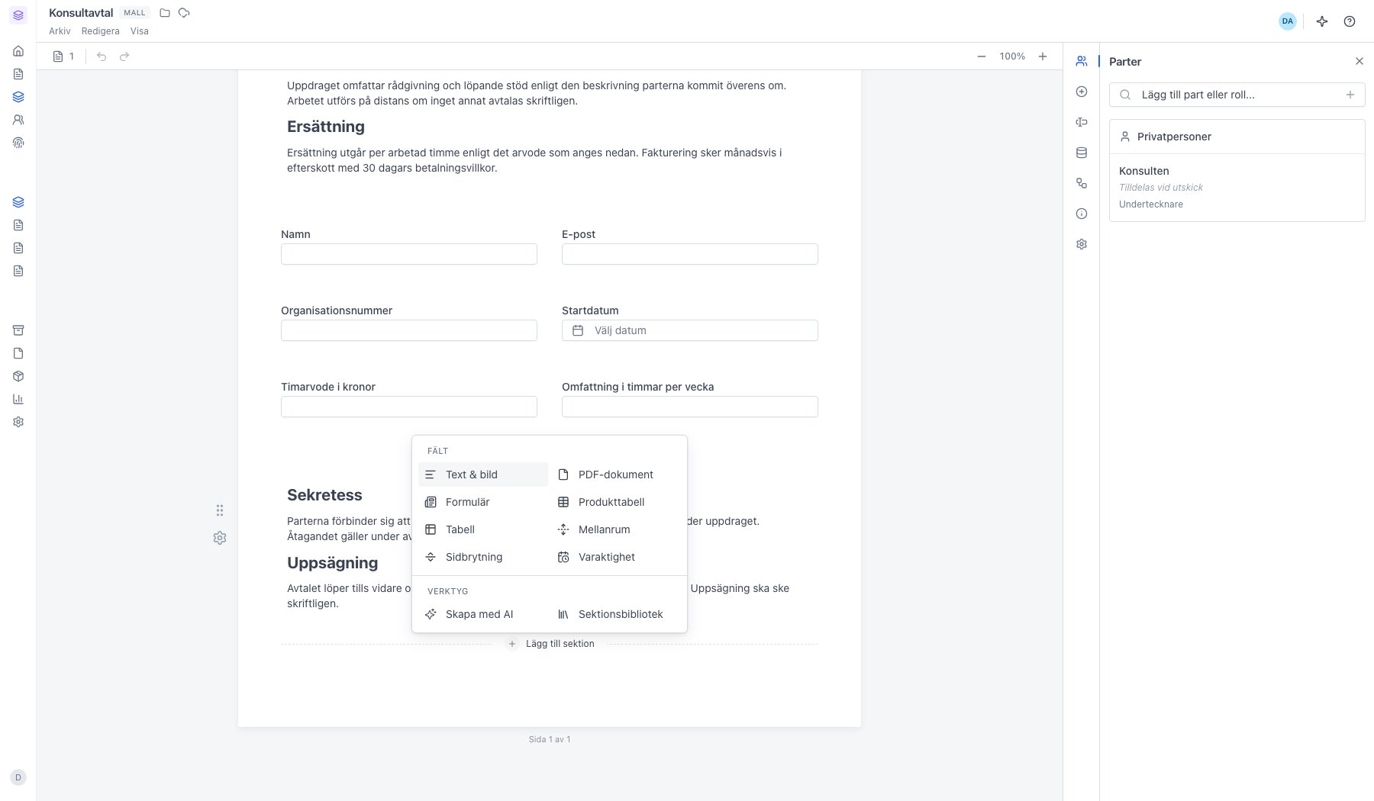Insert a Sidbrytning

coord(483,557)
